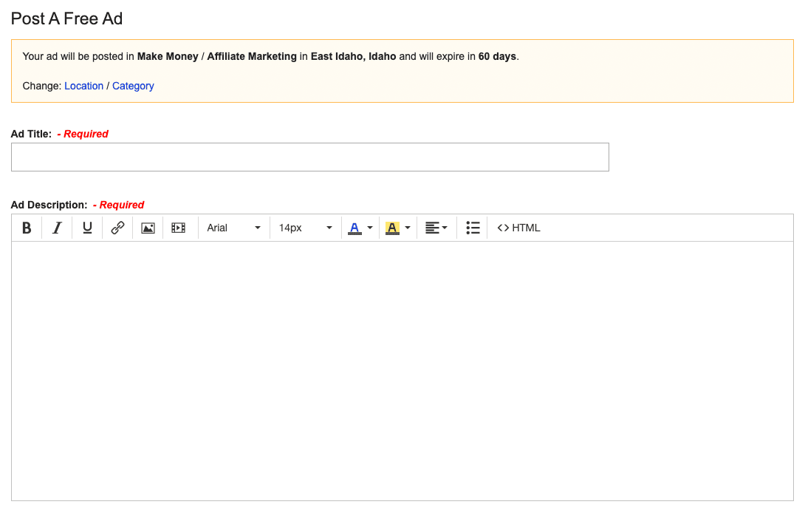This screenshot has width=805, height=510.
Task: Open the font color dropdown arrow
Action: 370,228
